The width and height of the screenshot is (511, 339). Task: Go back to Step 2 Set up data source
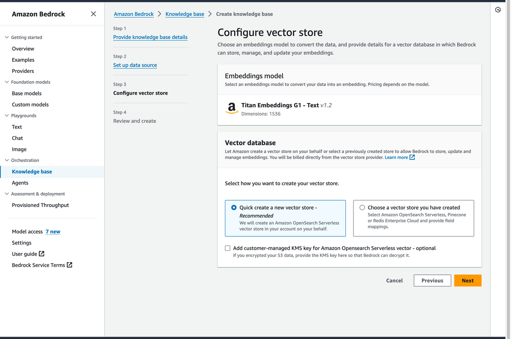tap(135, 65)
